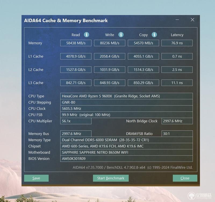Select Memory Write value 80236 MB/s

110,43
